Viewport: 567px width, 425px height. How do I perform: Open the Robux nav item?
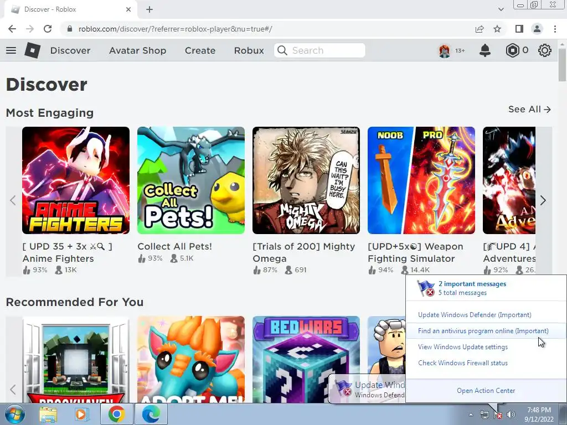click(249, 50)
